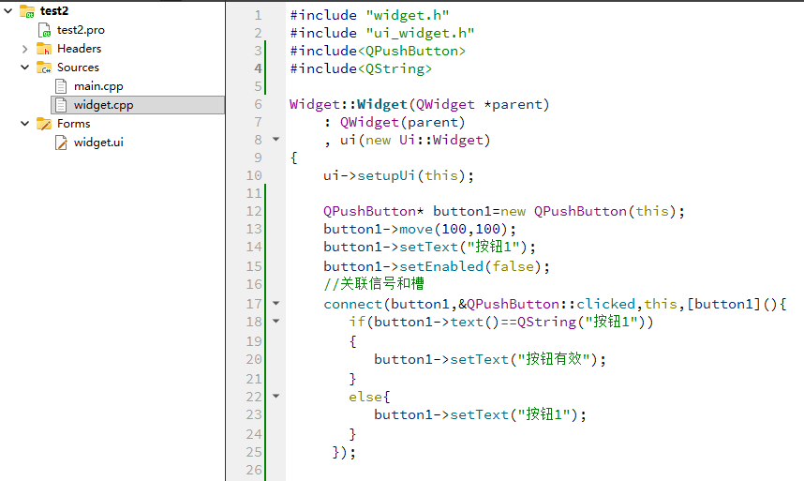Select the test2 project name
Screen dimensions: 804x481
pyautogui.click(x=54, y=10)
